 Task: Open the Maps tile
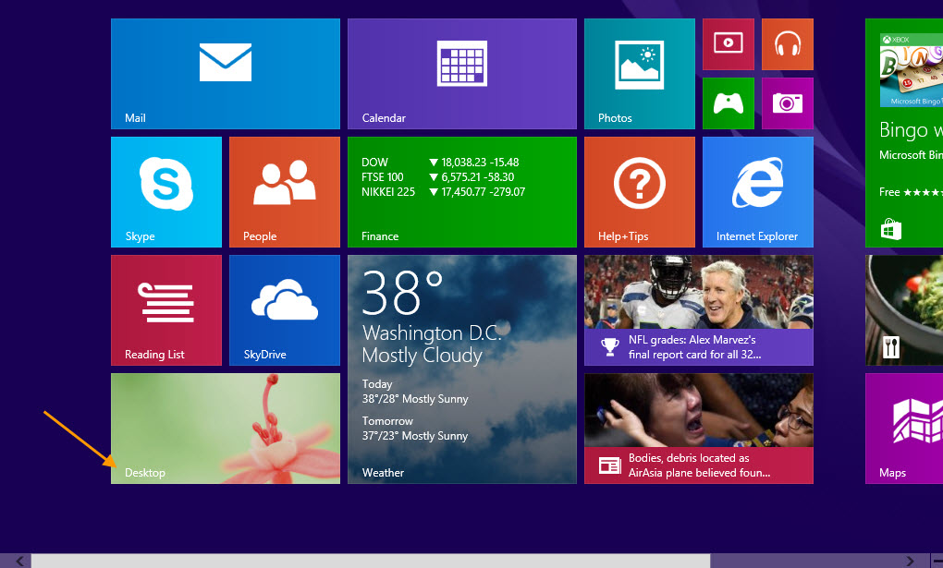click(904, 429)
